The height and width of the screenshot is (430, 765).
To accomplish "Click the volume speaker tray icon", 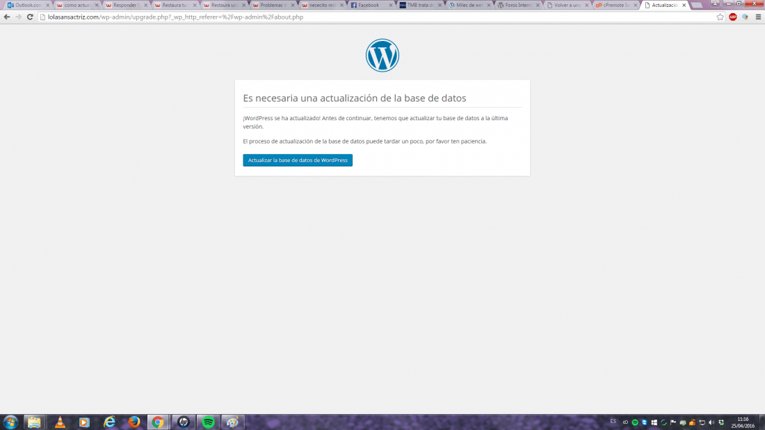I will (711, 422).
